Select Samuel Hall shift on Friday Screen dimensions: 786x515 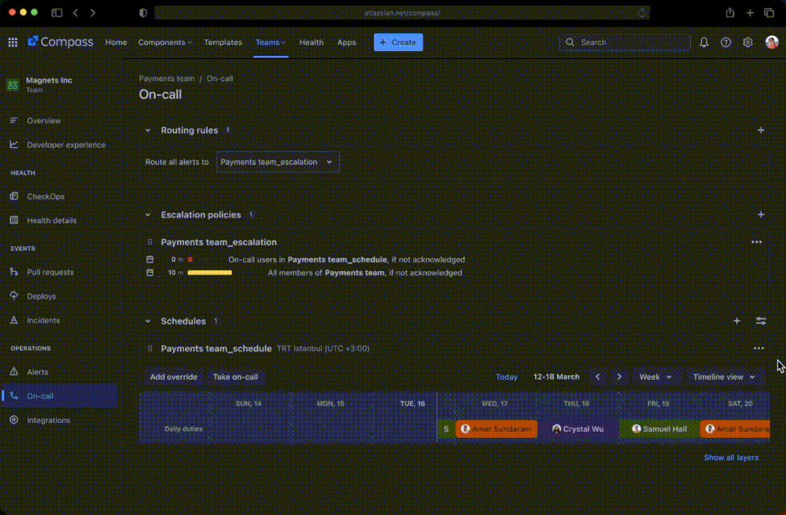[659, 429]
